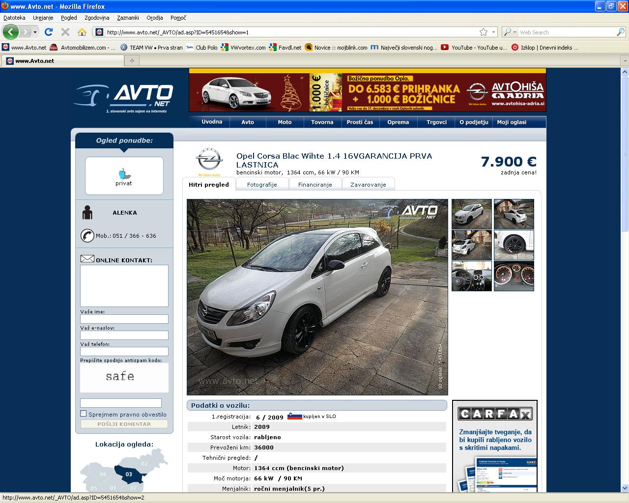Click the Vaš e-naslov input field
The image size is (629, 503).
point(124,335)
